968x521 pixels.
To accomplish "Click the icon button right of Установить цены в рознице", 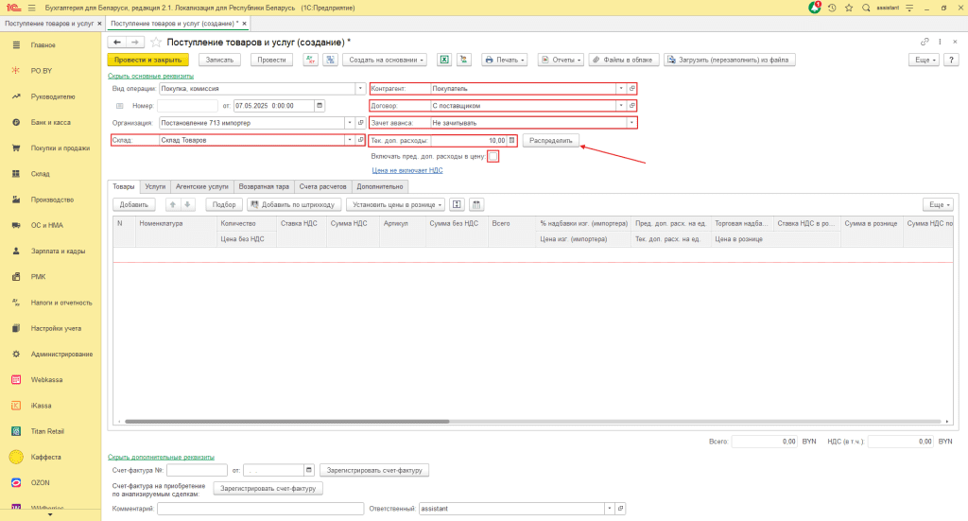I will pyautogui.click(x=457, y=204).
